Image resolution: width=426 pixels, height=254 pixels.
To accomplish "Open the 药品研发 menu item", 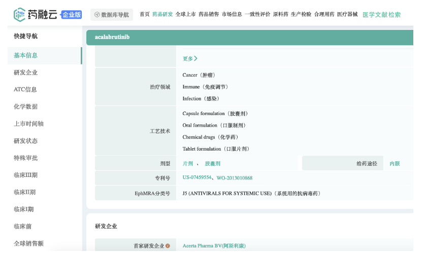I will pos(162,14).
